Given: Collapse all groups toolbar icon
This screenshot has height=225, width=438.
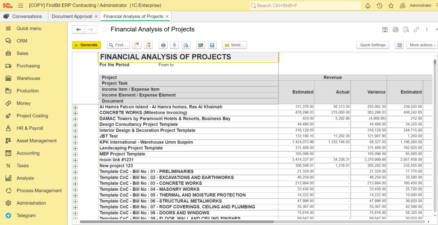Looking at the screenshot, I should click(x=136, y=45).
